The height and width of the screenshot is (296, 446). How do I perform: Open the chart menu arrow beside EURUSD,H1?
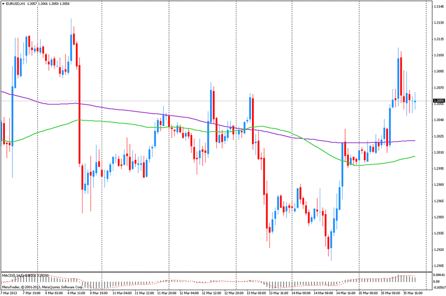(x=3, y=4)
